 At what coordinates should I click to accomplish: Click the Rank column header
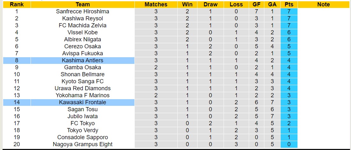click(17, 4)
